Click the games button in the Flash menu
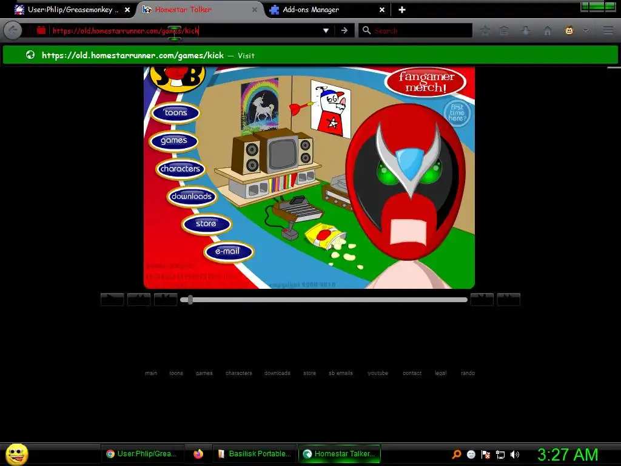This screenshot has height=466, width=621. (x=174, y=141)
